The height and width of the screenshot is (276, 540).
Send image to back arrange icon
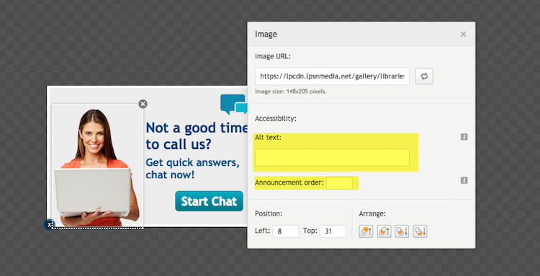click(x=420, y=231)
